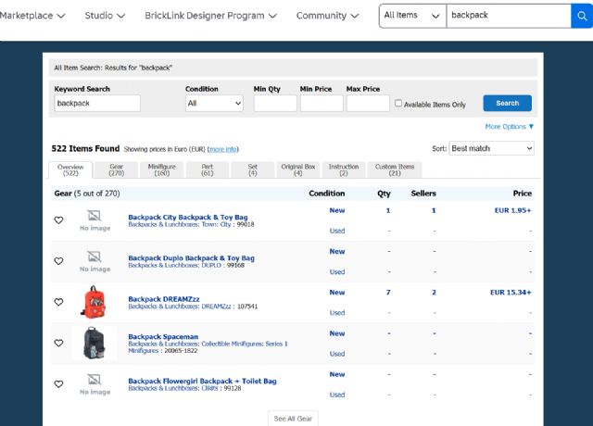Open the Backpack Spaceman product image
Viewport: 593px width, 426px height.
[x=95, y=343]
